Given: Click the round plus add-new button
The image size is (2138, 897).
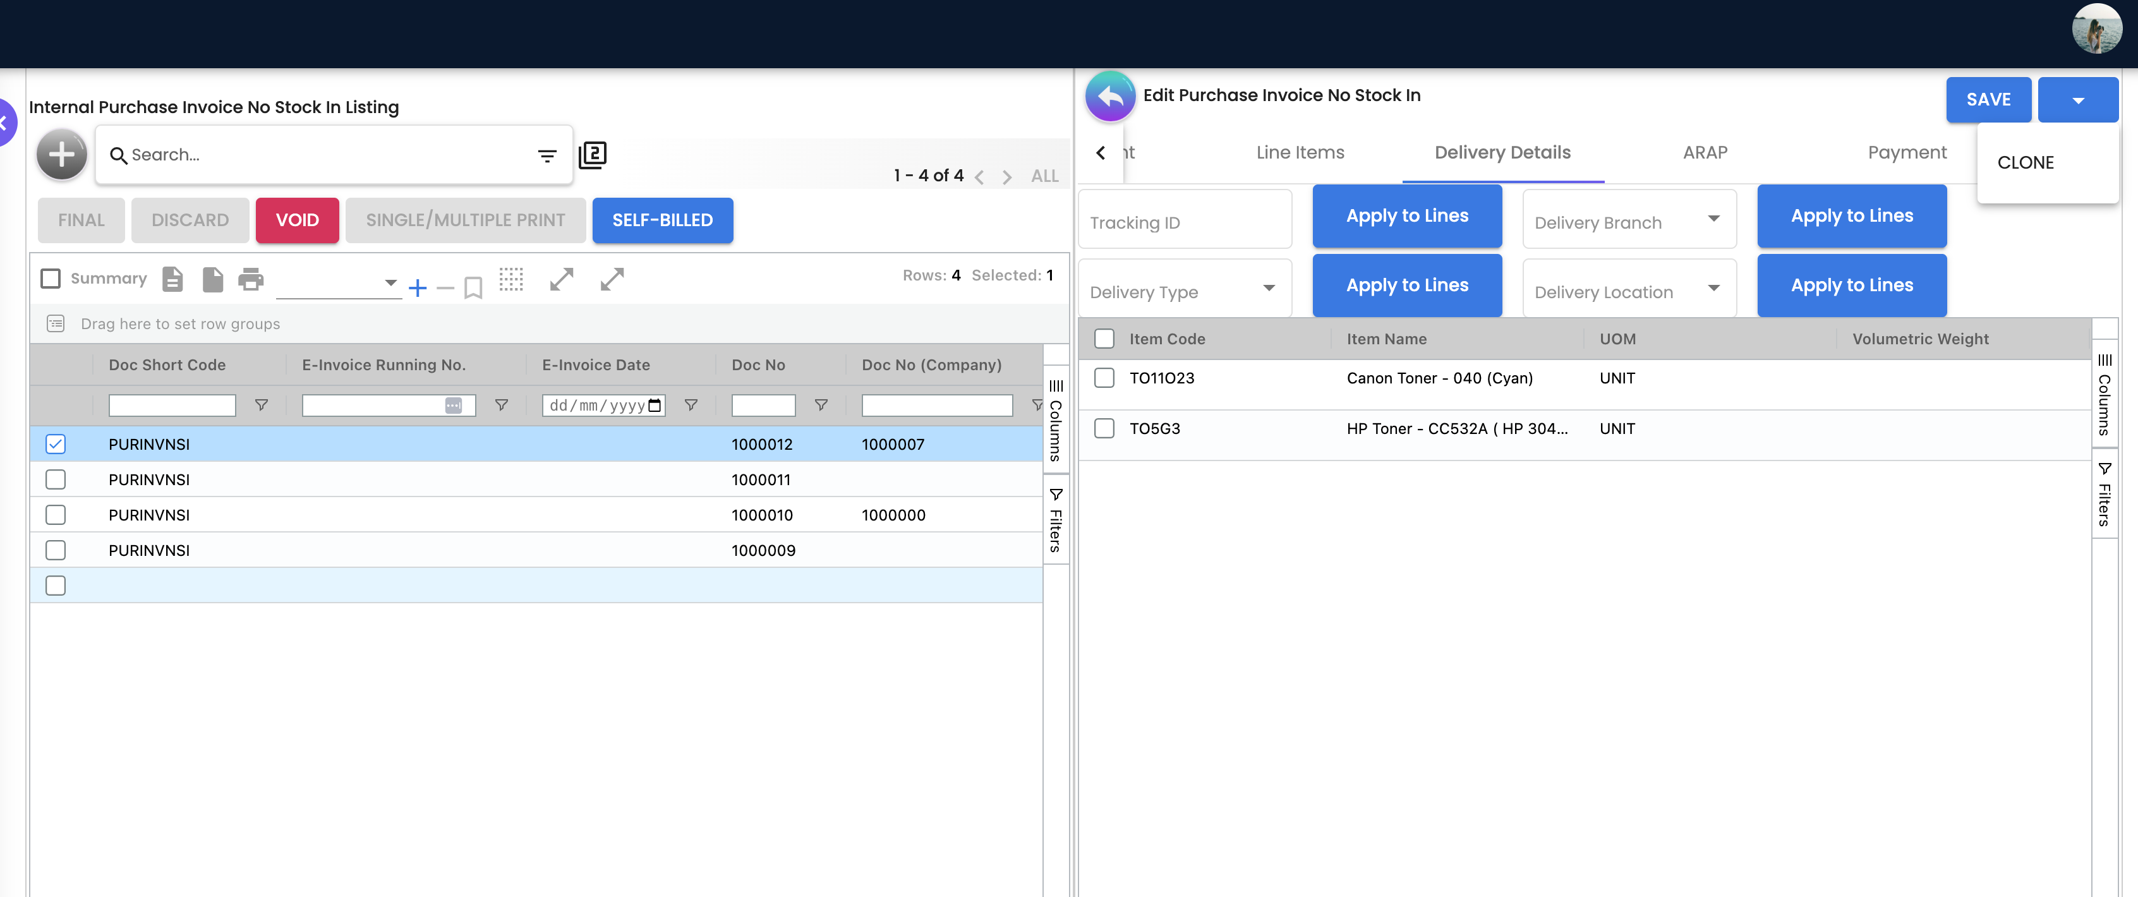Looking at the screenshot, I should 61,154.
